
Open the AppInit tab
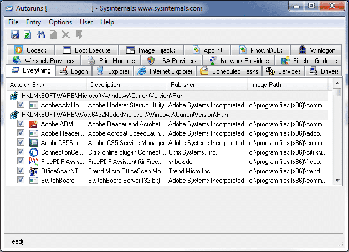207,50
